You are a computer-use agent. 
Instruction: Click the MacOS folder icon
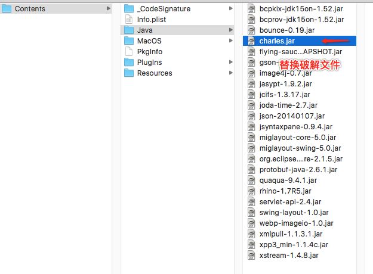point(129,41)
